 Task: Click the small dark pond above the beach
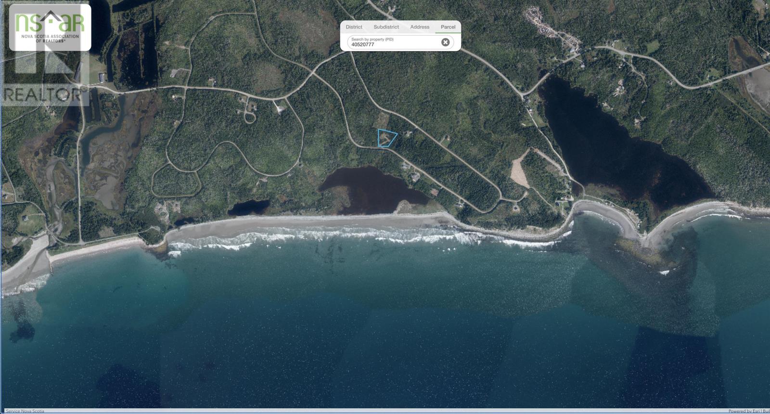click(248, 208)
